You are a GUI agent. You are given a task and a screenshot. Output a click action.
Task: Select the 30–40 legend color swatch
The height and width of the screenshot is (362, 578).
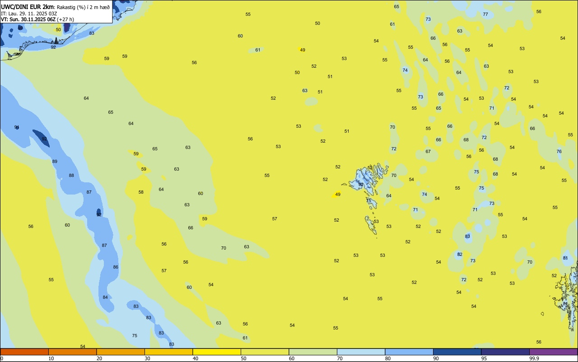point(168,352)
